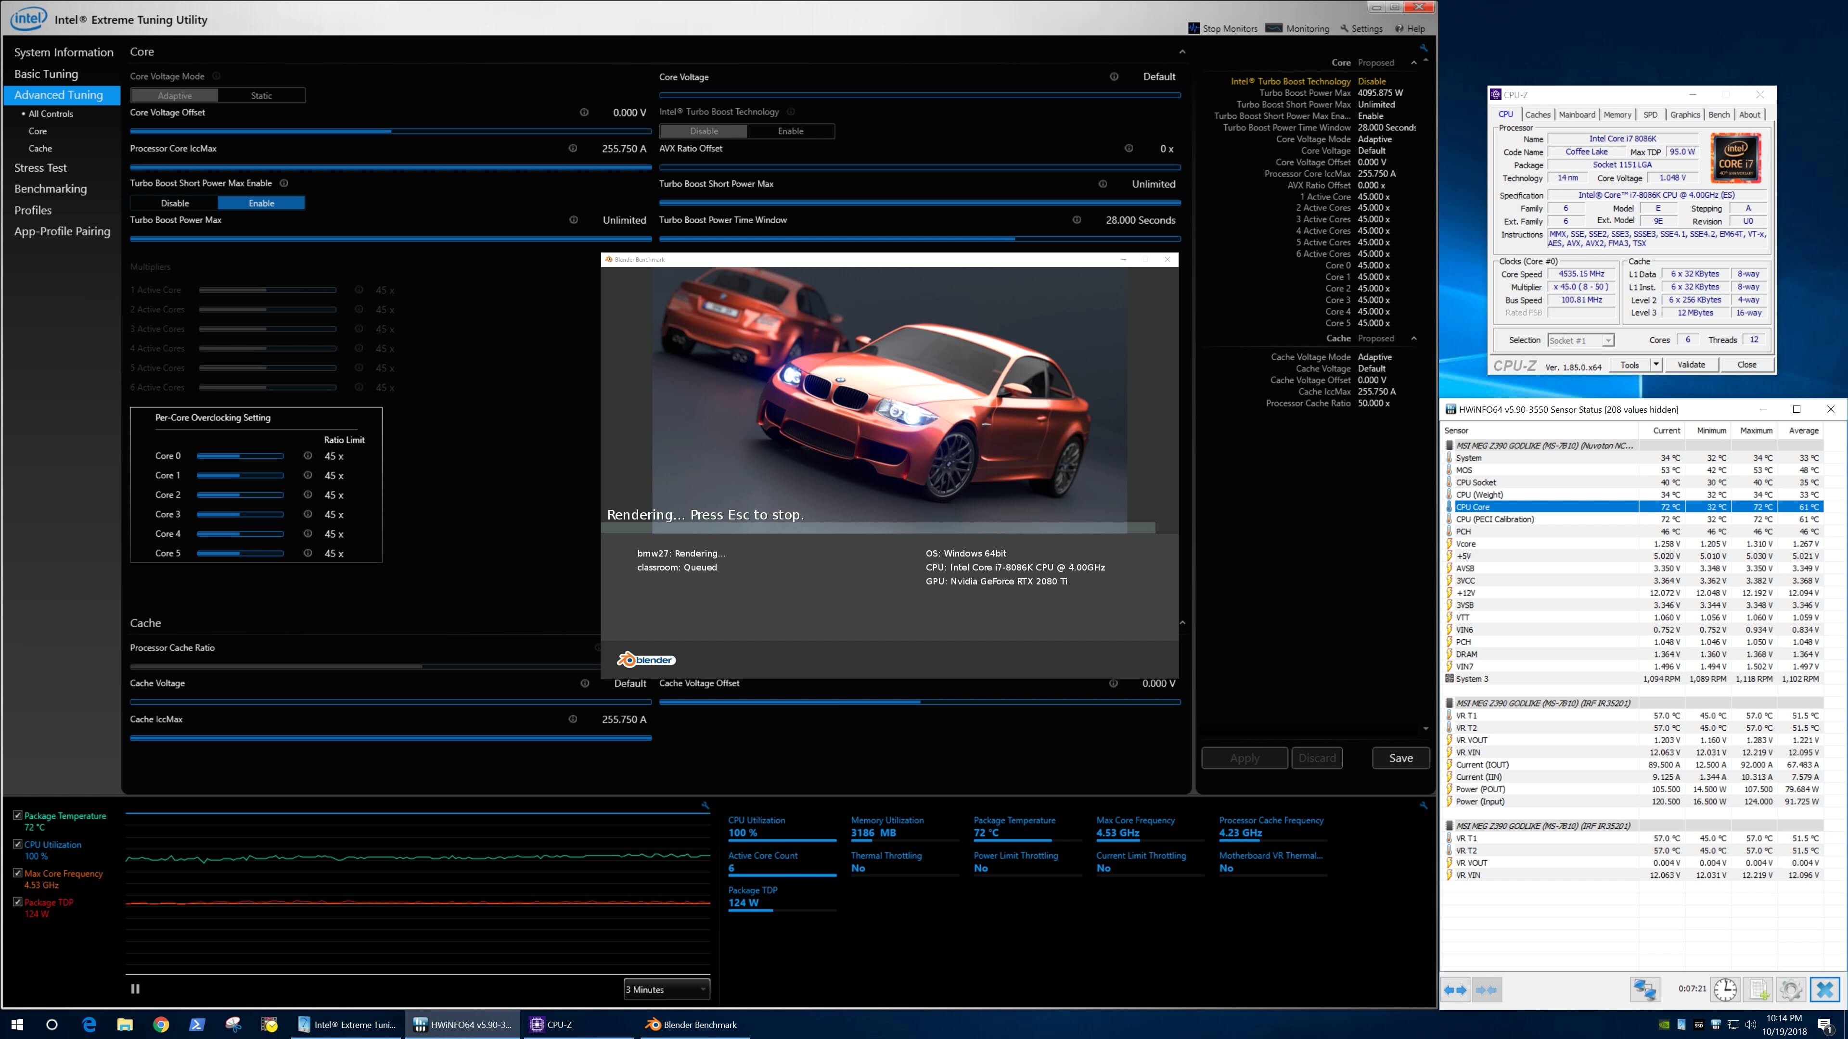Click the info icon beside Processor Core IccMax
Viewport: 1848px width, 1039px height.
pos(573,149)
